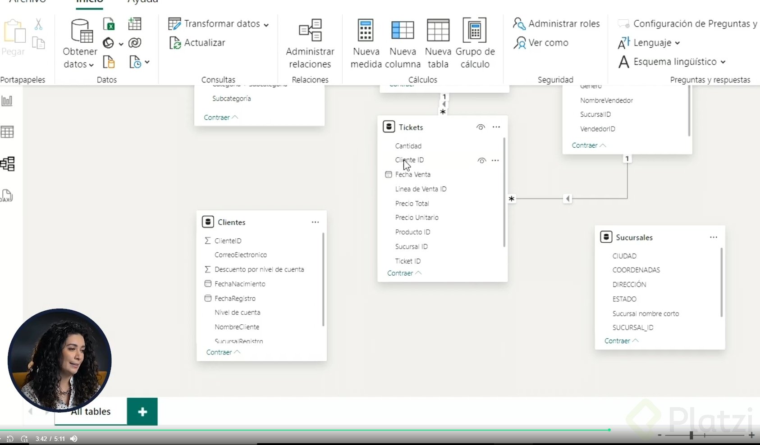Open the Obtener datos dropdown arrow
Screen dimensions: 760x445
coord(92,65)
